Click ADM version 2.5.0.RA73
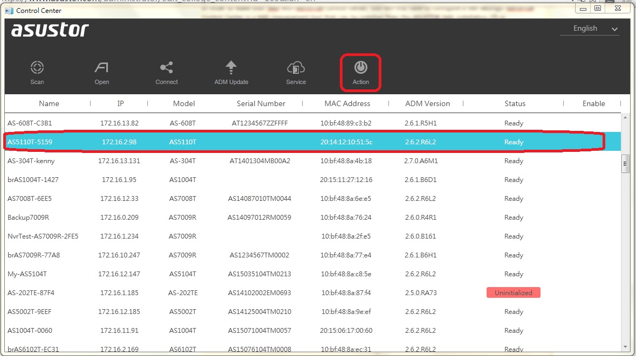Viewport: 636px width, 356px height. (x=421, y=293)
